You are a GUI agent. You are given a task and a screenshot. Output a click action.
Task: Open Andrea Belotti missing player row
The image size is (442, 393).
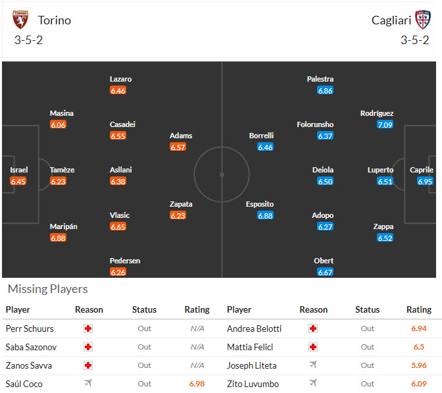tap(254, 328)
